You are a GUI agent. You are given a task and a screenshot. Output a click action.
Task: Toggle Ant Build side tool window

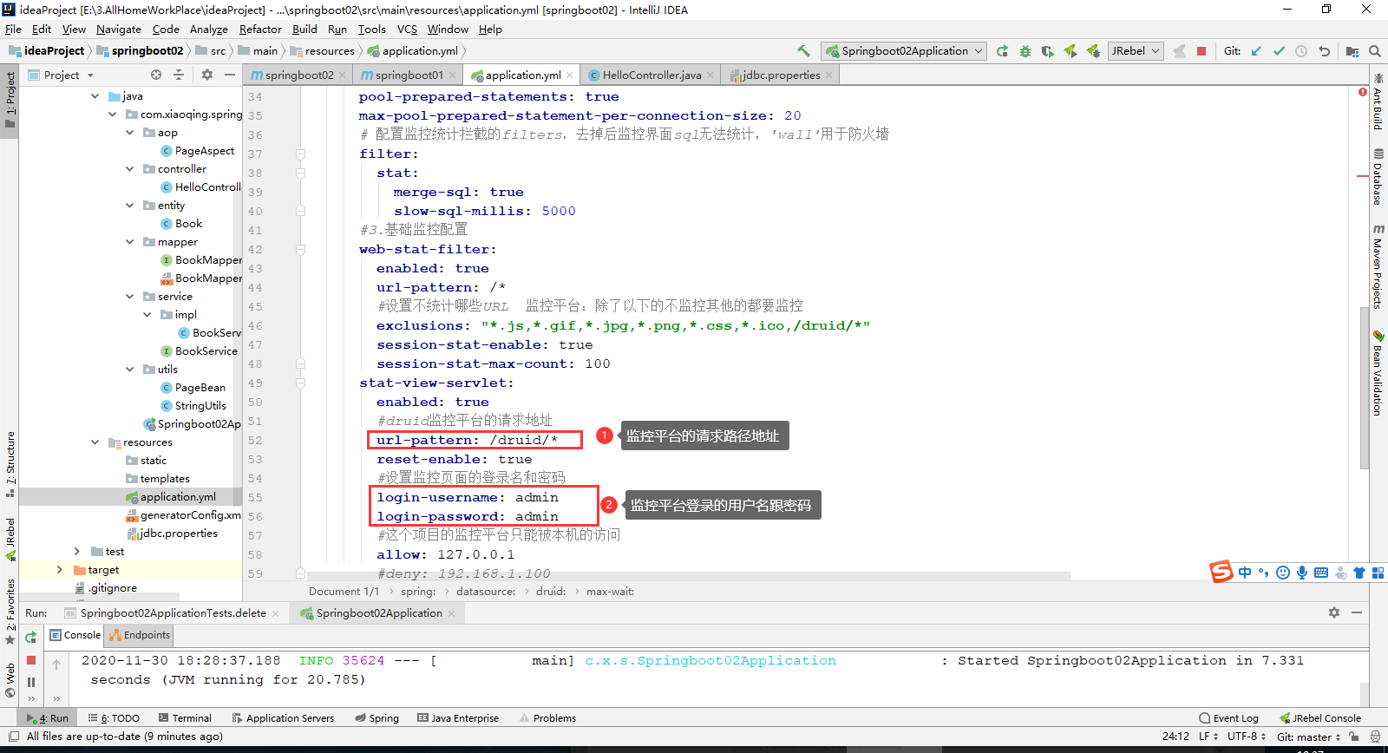point(1378,101)
